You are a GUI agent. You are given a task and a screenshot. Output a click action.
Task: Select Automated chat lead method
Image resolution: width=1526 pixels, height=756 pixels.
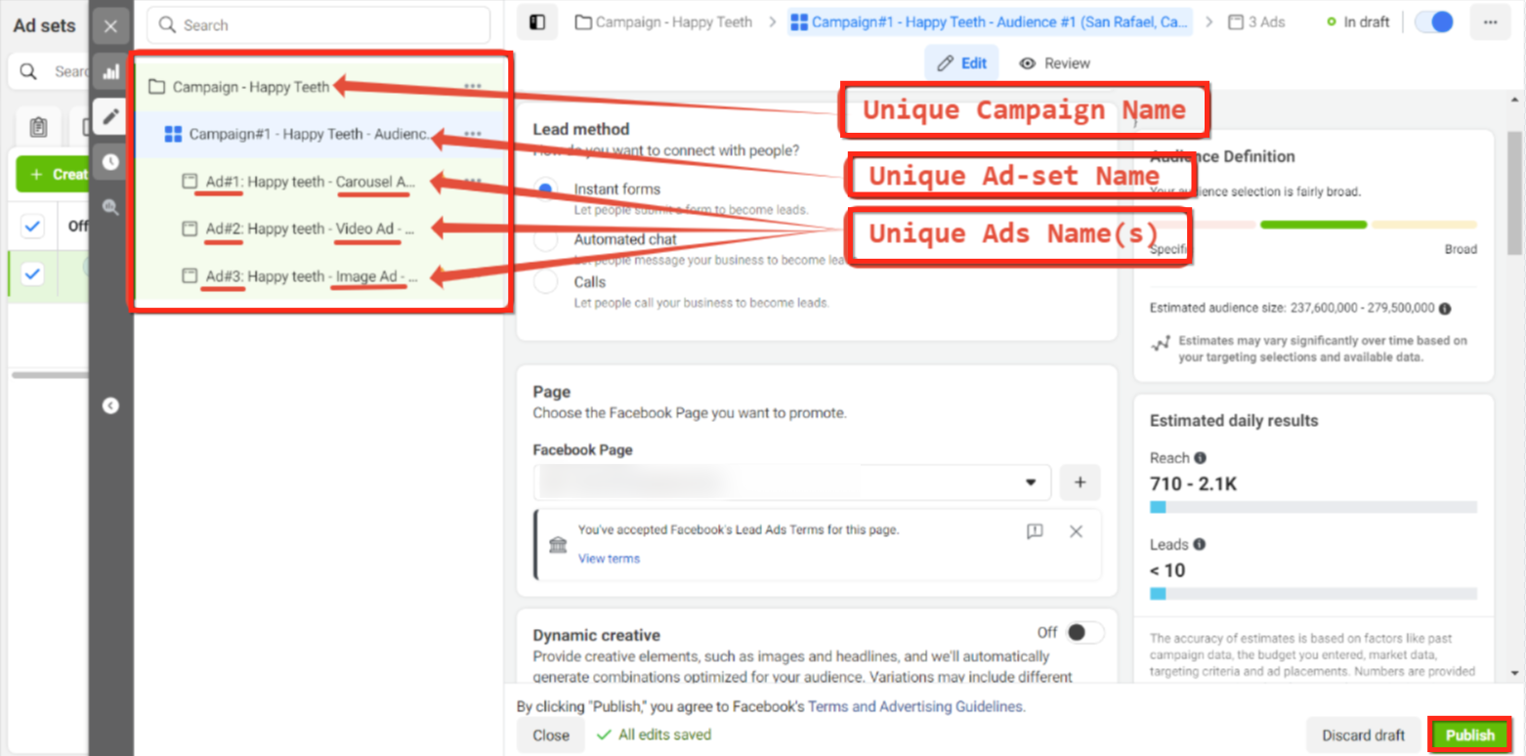click(546, 239)
